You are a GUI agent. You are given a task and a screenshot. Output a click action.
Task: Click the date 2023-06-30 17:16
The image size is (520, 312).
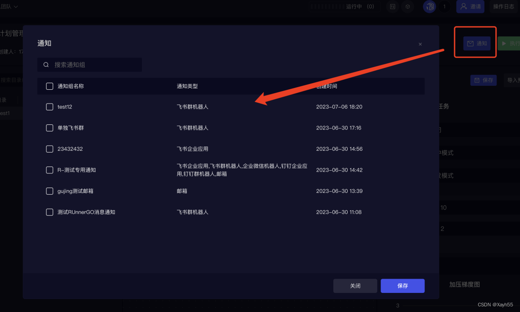point(339,128)
